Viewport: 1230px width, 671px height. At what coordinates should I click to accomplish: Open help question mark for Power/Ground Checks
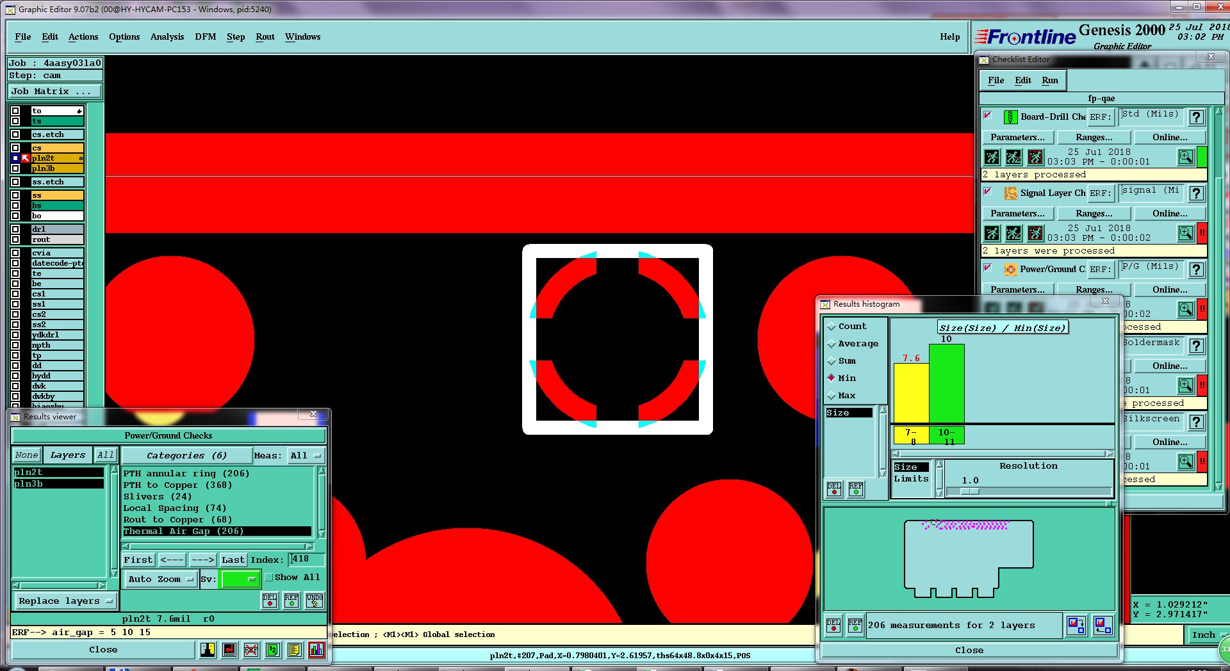[1196, 270]
